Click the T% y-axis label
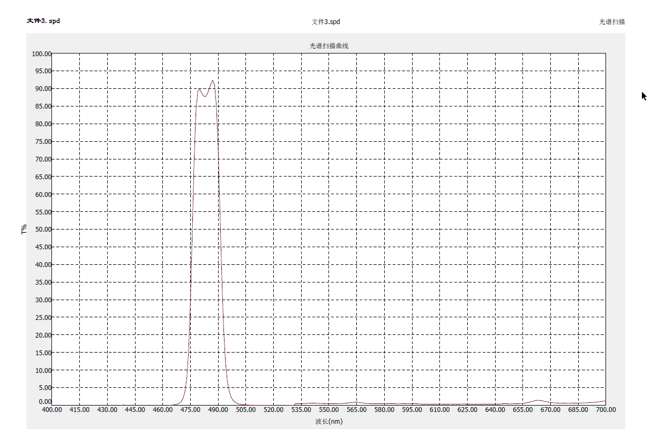 pos(24,230)
